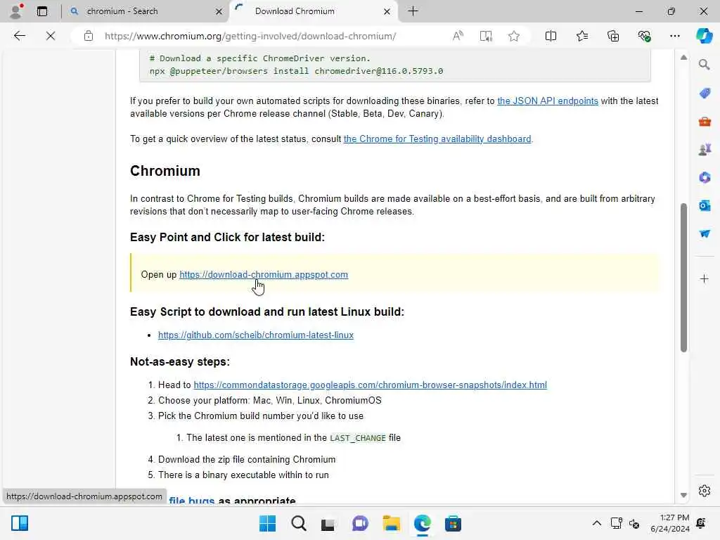Open Immersive Reader icon
Screen dimensions: 720x540
tap(486, 36)
